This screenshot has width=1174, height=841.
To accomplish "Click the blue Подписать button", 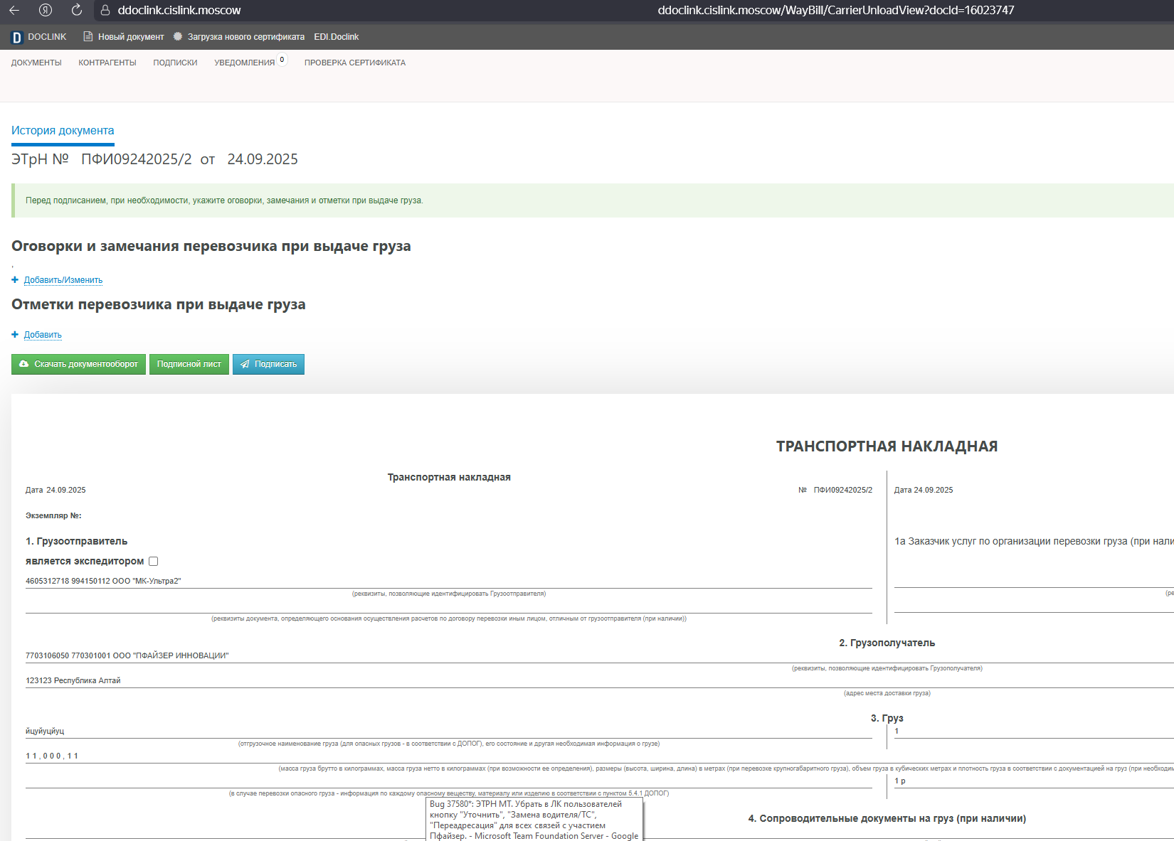I will pos(268,364).
